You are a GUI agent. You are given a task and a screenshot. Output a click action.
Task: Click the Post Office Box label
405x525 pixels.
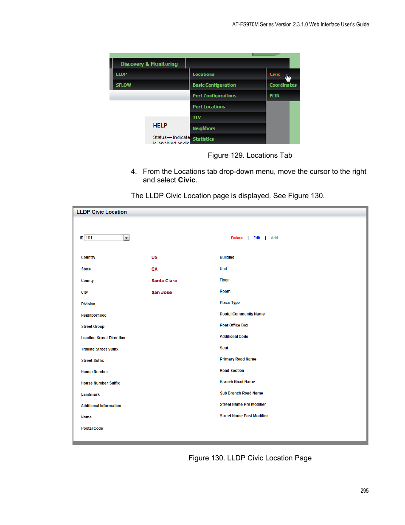(234, 325)
